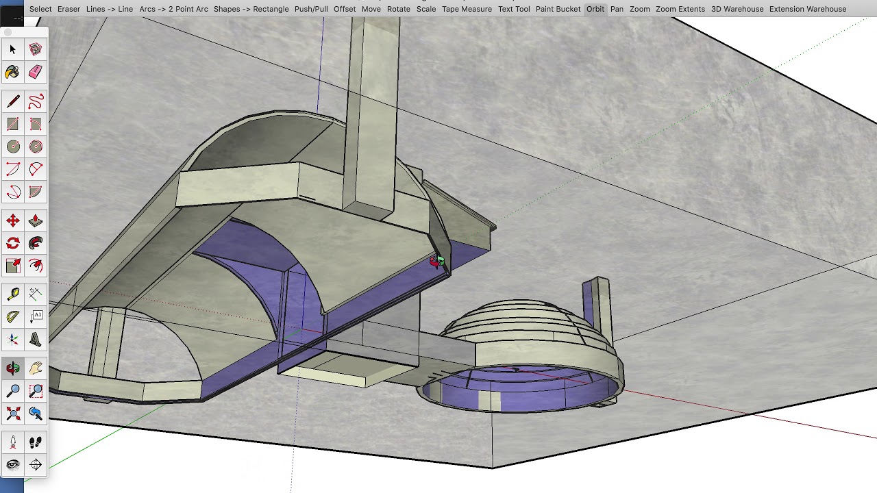Click the 'Paint Bucket' text button

tap(558, 9)
